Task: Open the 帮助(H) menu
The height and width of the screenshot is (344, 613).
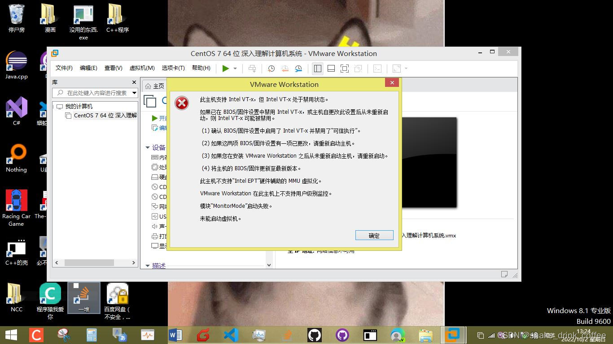Action: pos(201,68)
